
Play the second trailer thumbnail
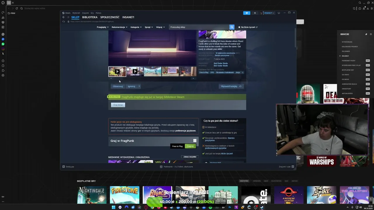[x=135, y=71]
